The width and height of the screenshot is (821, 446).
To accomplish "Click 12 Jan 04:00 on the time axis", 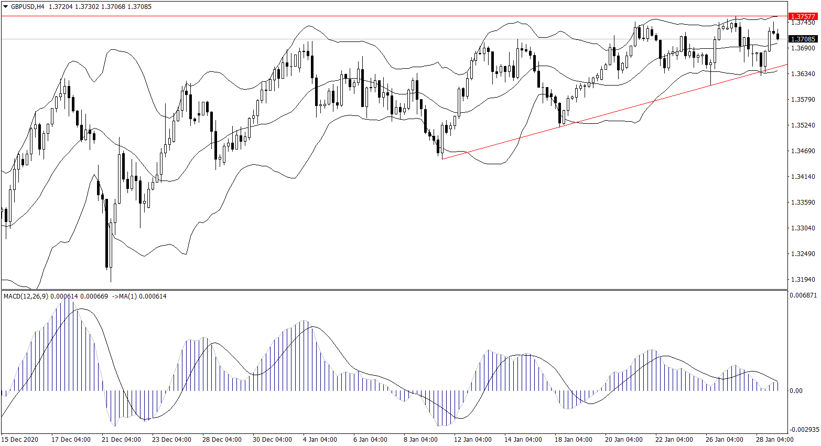I will (x=473, y=440).
